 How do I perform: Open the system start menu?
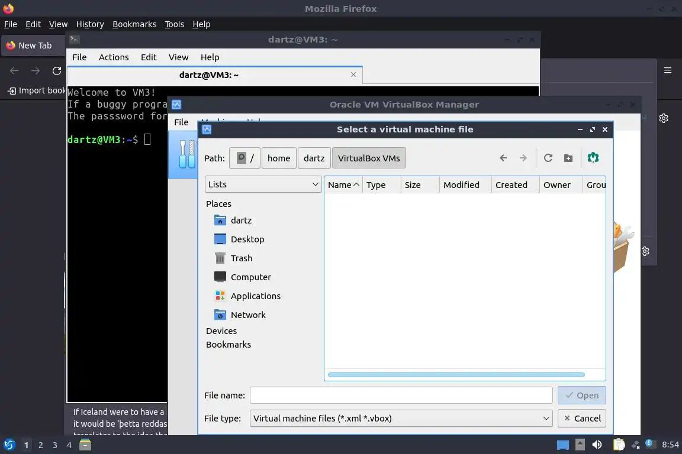[x=9, y=445]
